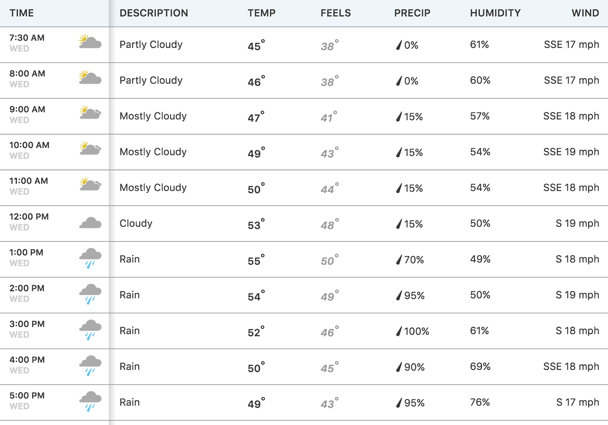
Task: Click the TIME column header
Action: (x=22, y=13)
